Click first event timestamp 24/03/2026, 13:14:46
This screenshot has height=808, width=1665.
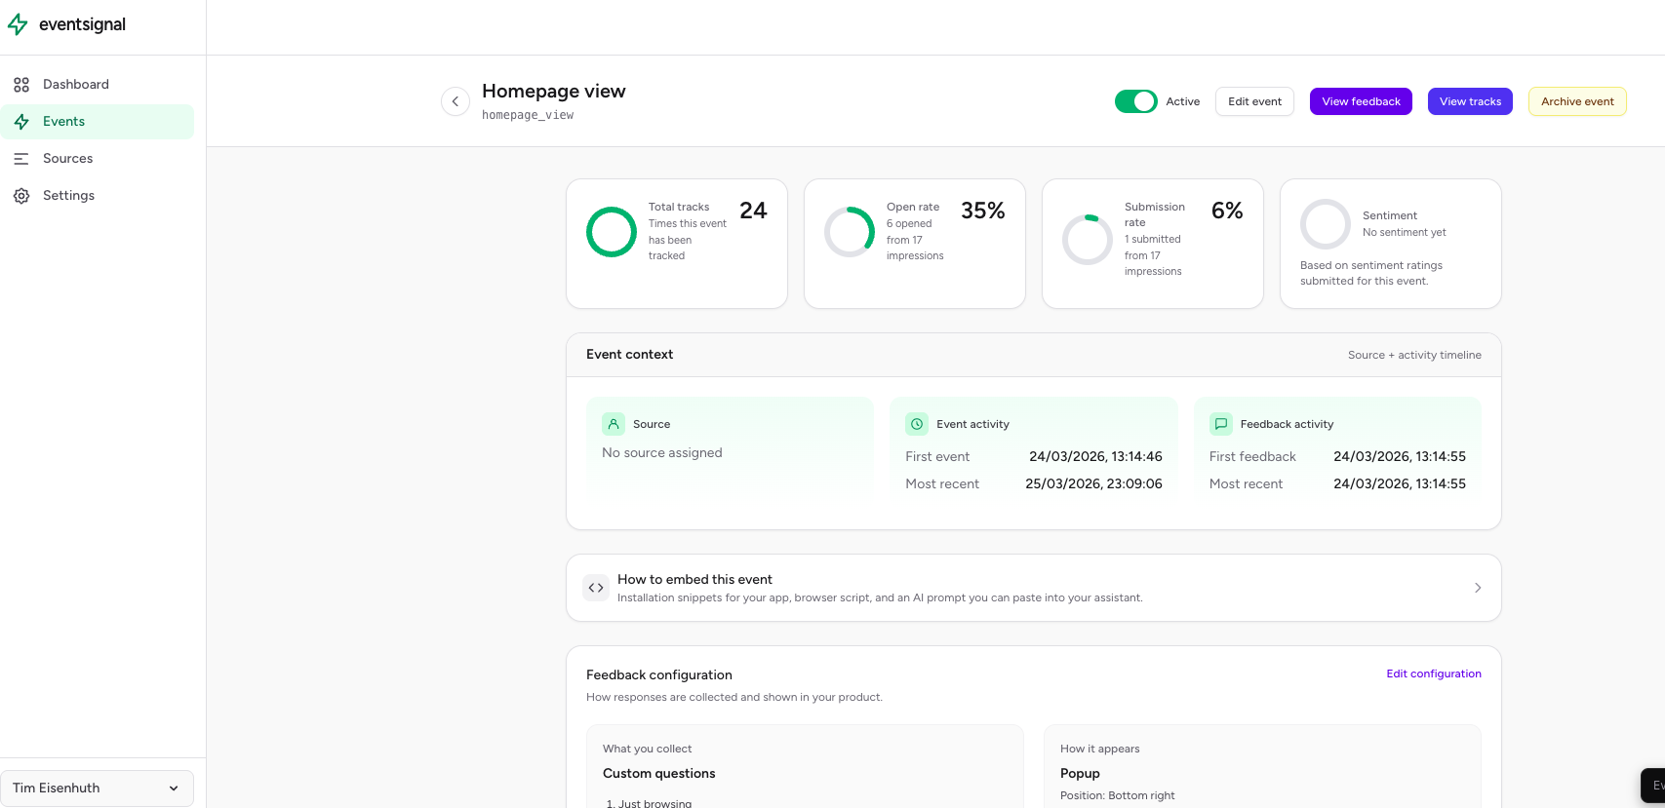(1095, 456)
